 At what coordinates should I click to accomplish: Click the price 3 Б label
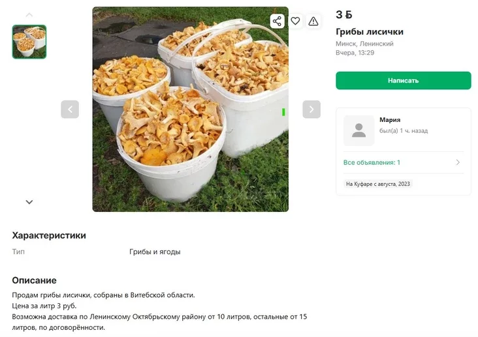click(344, 14)
